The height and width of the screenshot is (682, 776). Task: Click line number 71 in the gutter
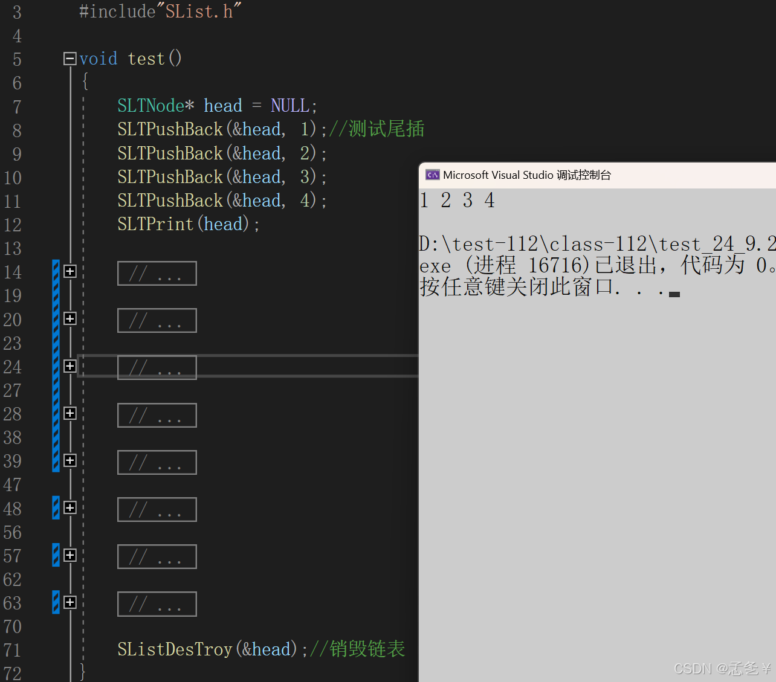pos(13,651)
